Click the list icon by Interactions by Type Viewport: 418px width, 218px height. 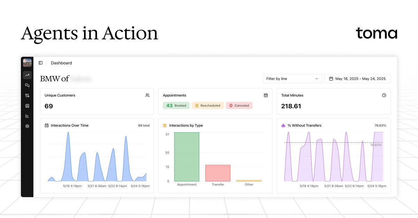point(165,125)
